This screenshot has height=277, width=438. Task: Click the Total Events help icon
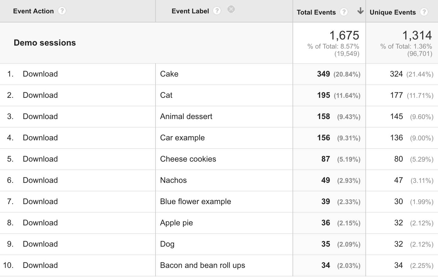pos(344,12)
